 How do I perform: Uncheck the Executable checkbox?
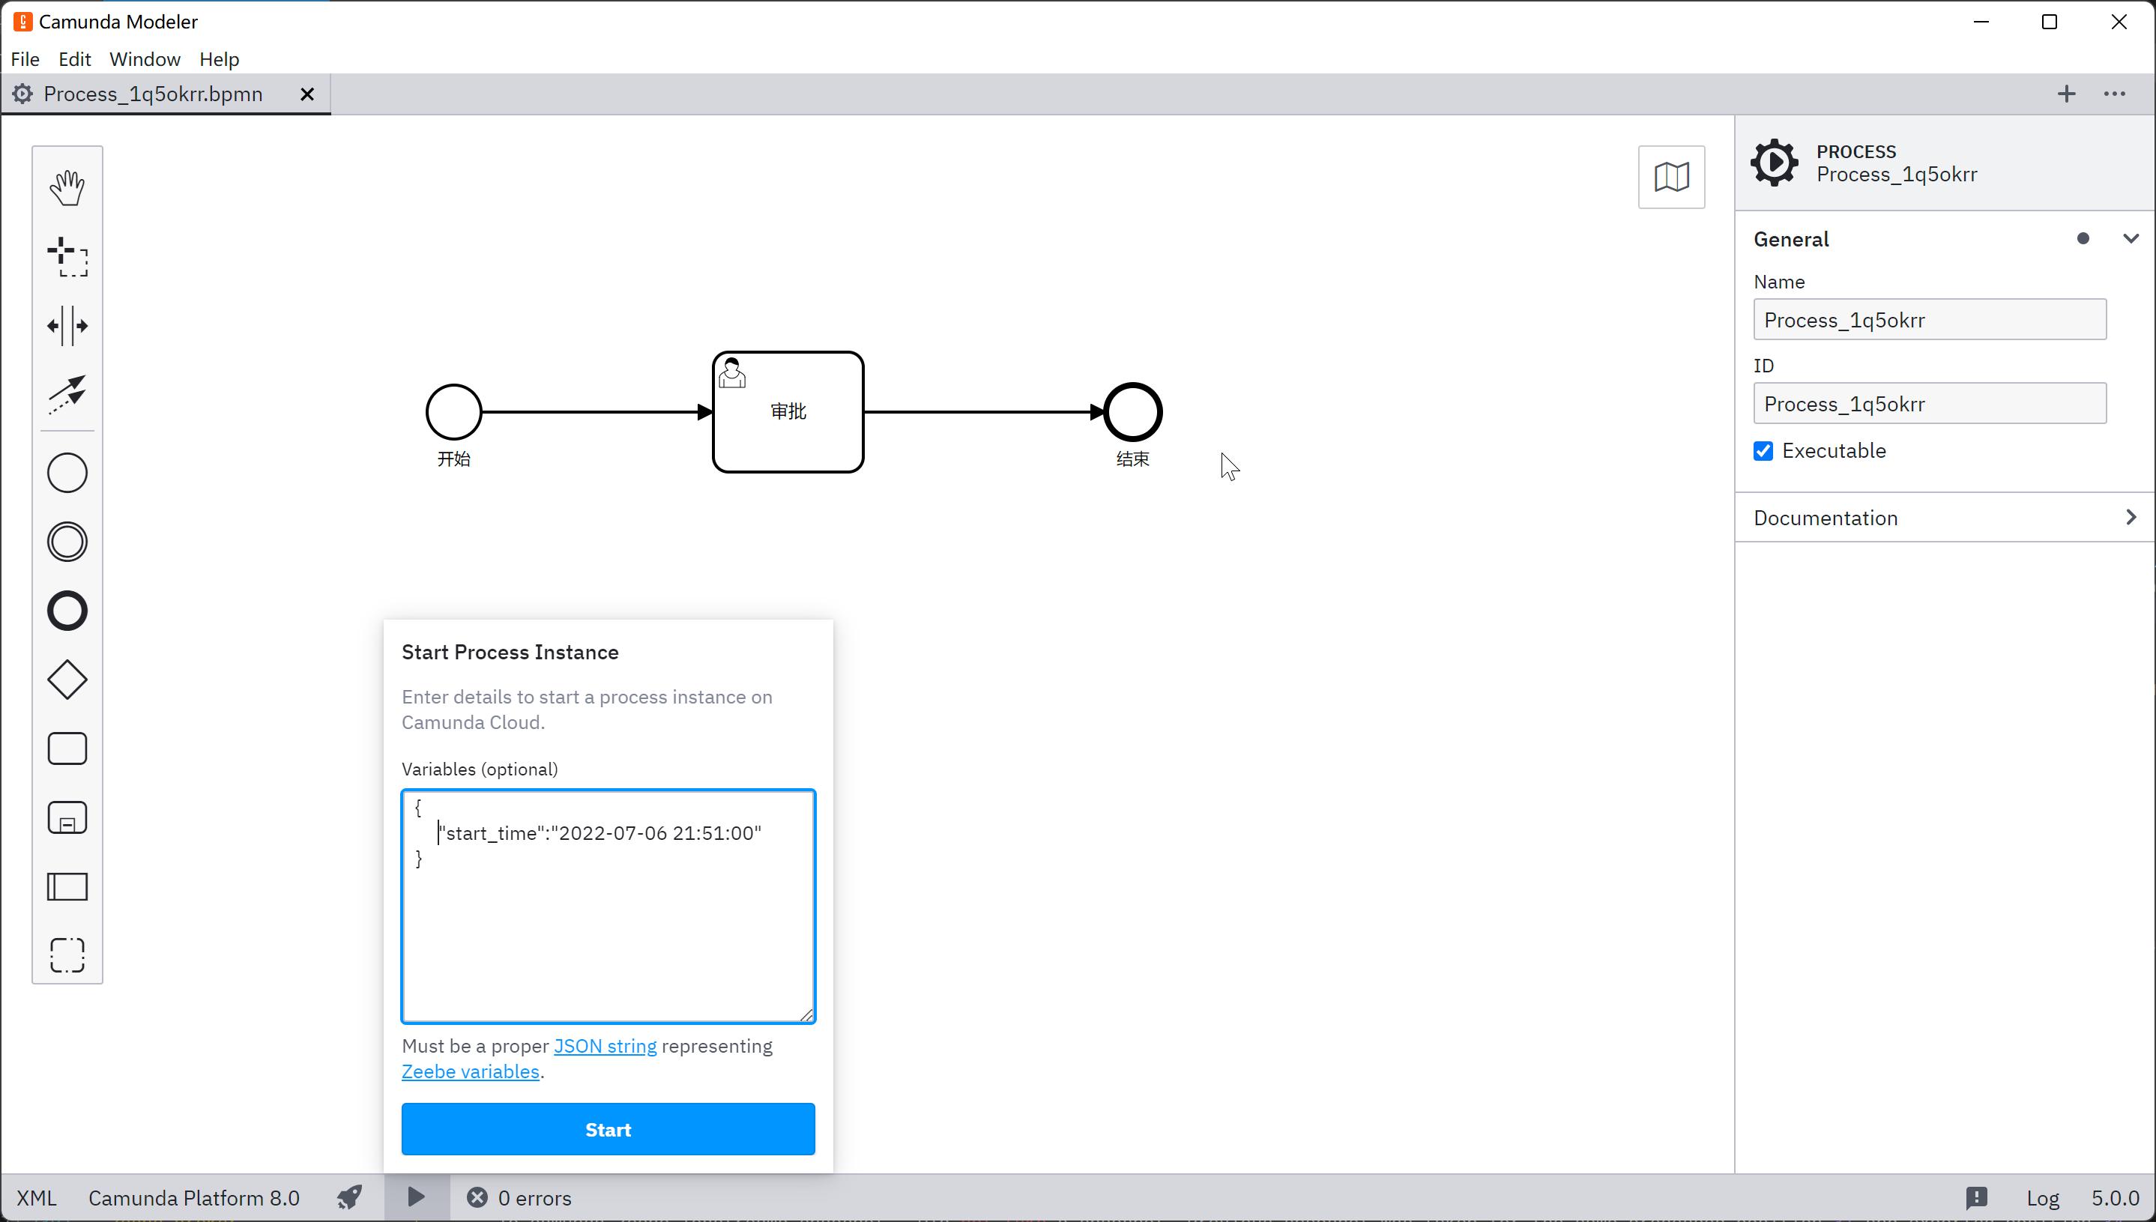(1763, 451)
